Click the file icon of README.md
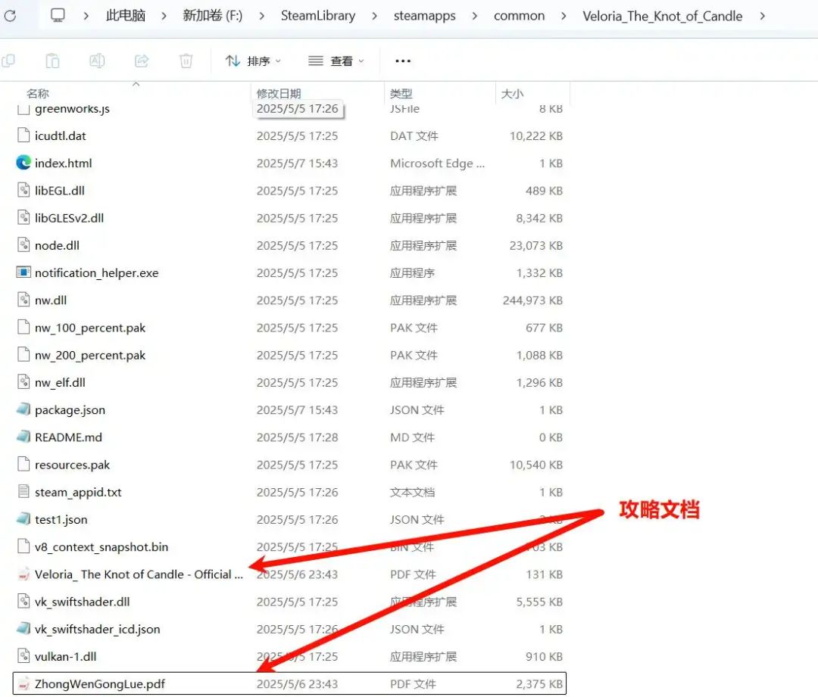This screenshot has width=818, height=697. pyautogui.click(x=23, y=437)
